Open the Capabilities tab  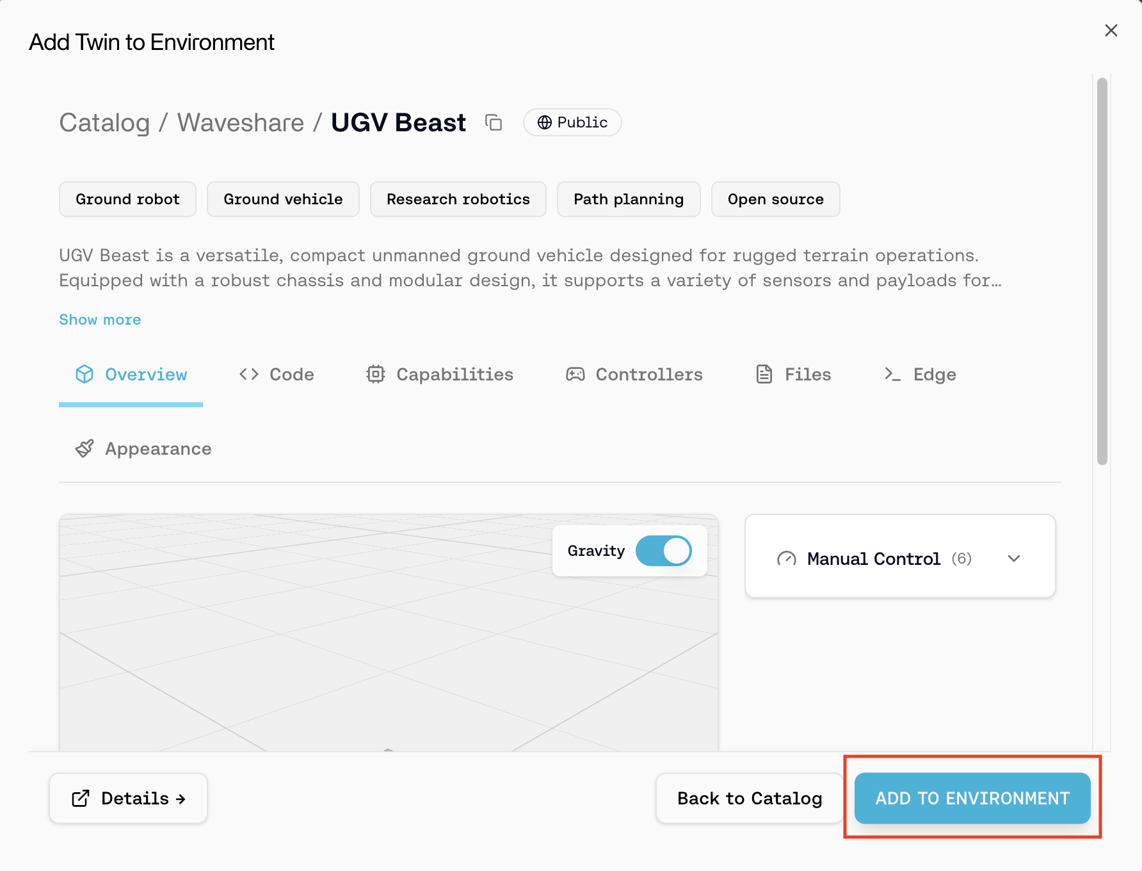click(440, 375)
